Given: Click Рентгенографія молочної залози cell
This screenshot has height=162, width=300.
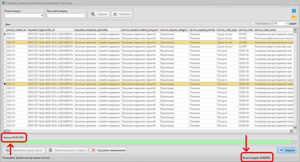Looking at the screenshot, I should coord(274,38).
